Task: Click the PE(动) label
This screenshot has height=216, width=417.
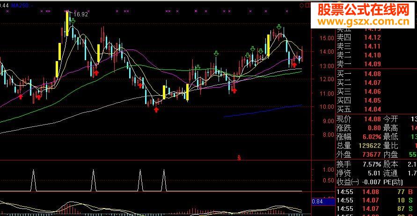Action: click(393, 182)
